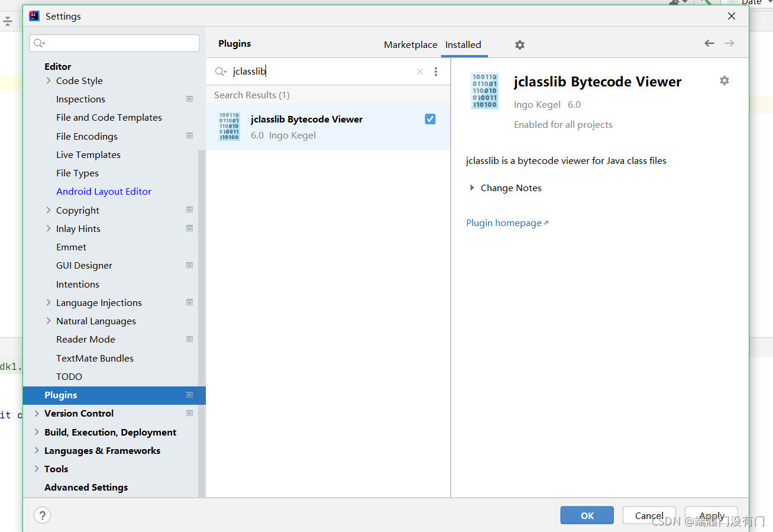The image size is (773, 532).
Task: Open Android Layout Editor settings
Action: point(104,191)
